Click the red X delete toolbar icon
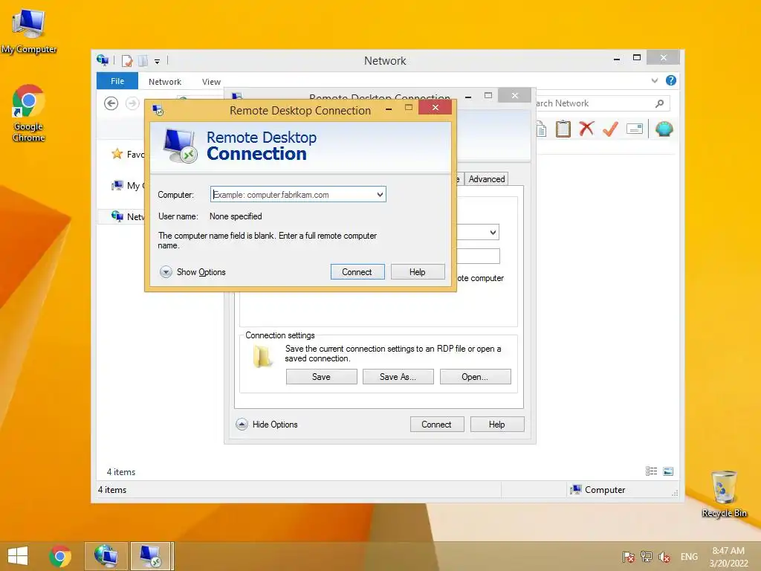Image resolution: width=761 pixels, height=571 pixels. [586, 129]
